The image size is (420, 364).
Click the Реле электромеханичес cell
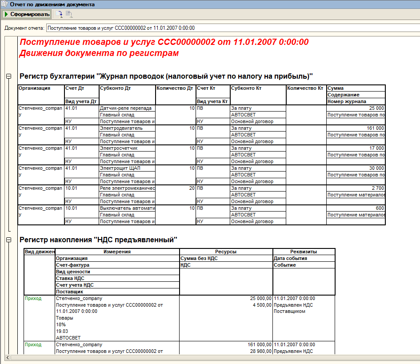(127, 188)
